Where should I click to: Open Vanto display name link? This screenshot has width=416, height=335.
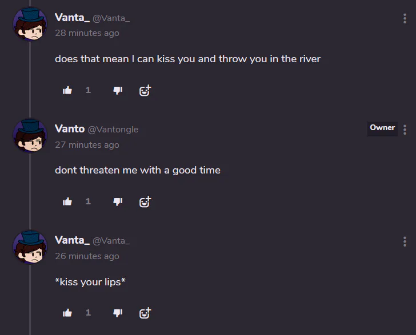(70, 129)
